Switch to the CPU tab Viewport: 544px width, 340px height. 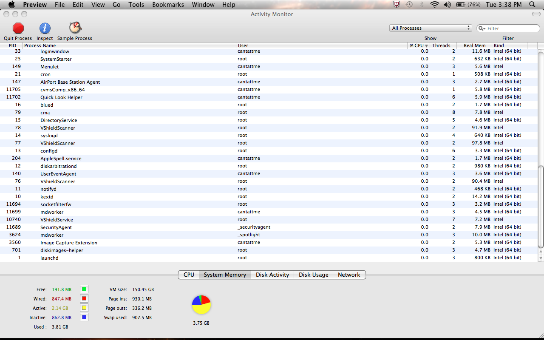pos(189,275)
